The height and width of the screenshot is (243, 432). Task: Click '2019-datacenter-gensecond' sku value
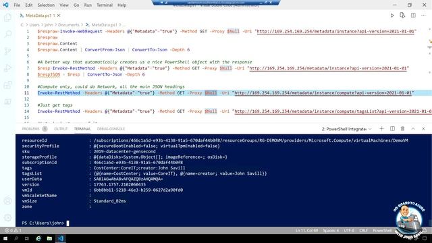pos(124,151)
